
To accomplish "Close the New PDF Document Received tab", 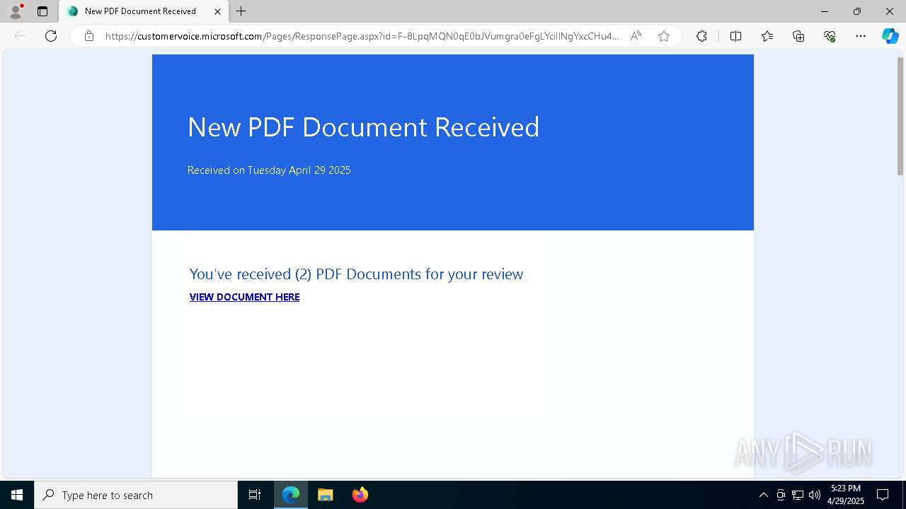I will pos(217,11).
